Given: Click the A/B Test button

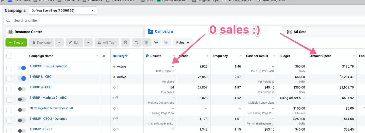Looking at the screenshot, I should [x=107, y=42].
